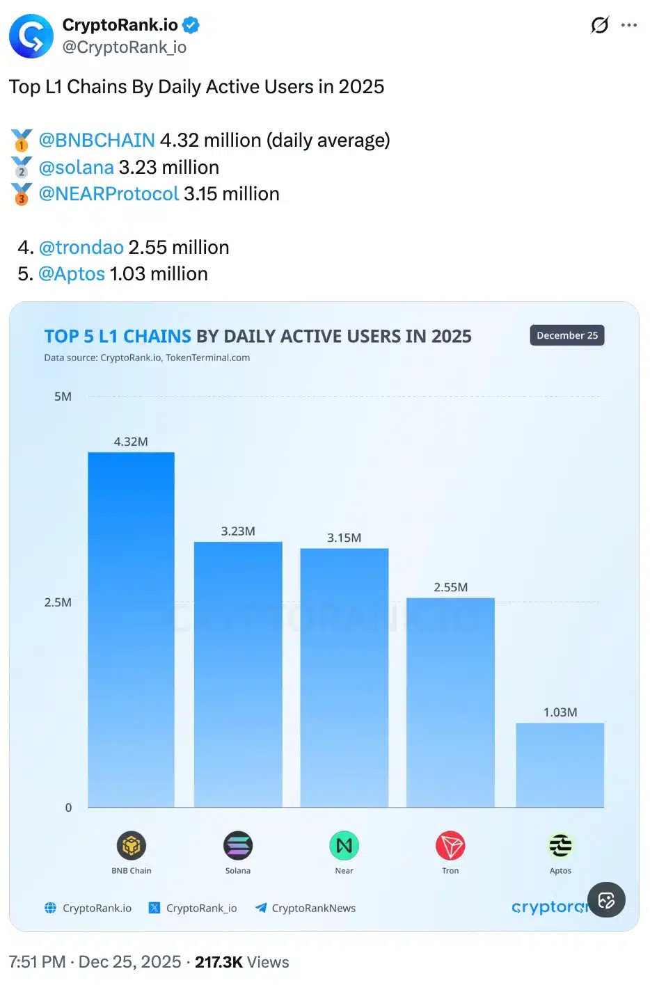Click the Telegram icon next to CryptoRankNews
650x985 pixels.
(260, 908)
